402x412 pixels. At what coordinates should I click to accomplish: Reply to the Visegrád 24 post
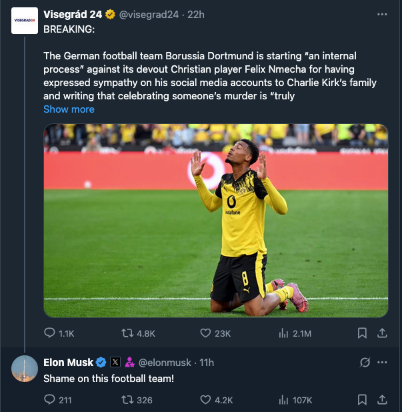[49, 333]
